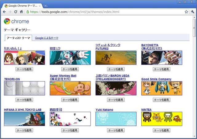Open the Good Smile Company link
This screenshot has width=197, height=139.
[156, 79]
